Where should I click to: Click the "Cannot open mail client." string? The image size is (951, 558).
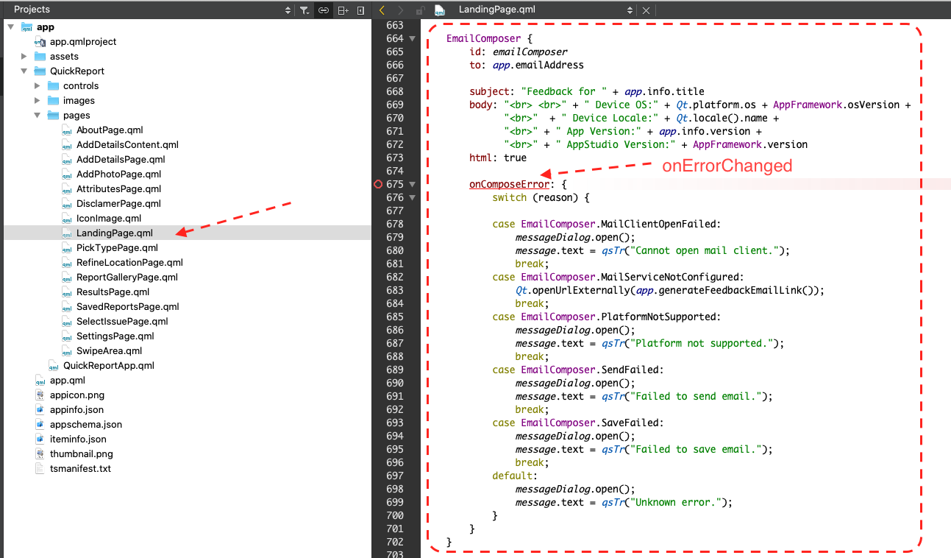click(x=704, y=250)
